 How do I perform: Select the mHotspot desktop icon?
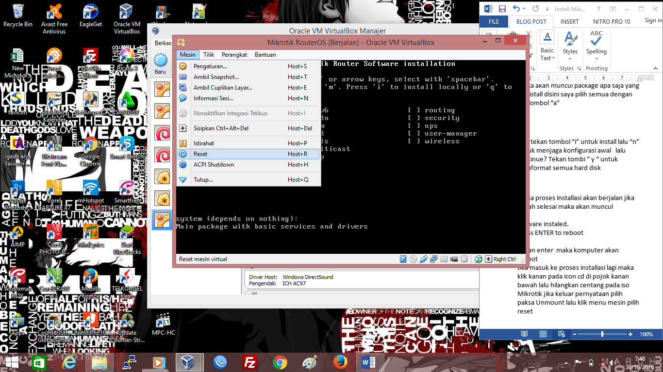coord(91,192)
